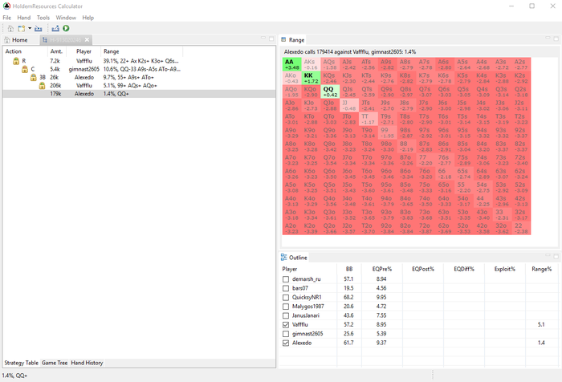Image resolution: width=562 pixels, height=382 pixels.
Task: Click the Range panel grid icon
Action: click(283, 40)
